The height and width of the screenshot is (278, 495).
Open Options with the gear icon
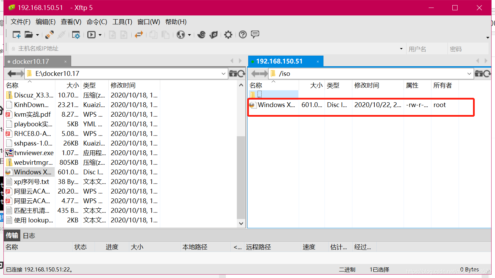pos(228,35)
